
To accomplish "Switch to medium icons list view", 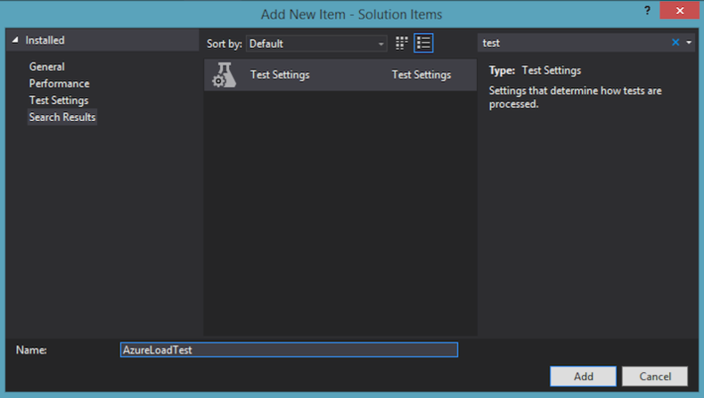I will 424,43.
